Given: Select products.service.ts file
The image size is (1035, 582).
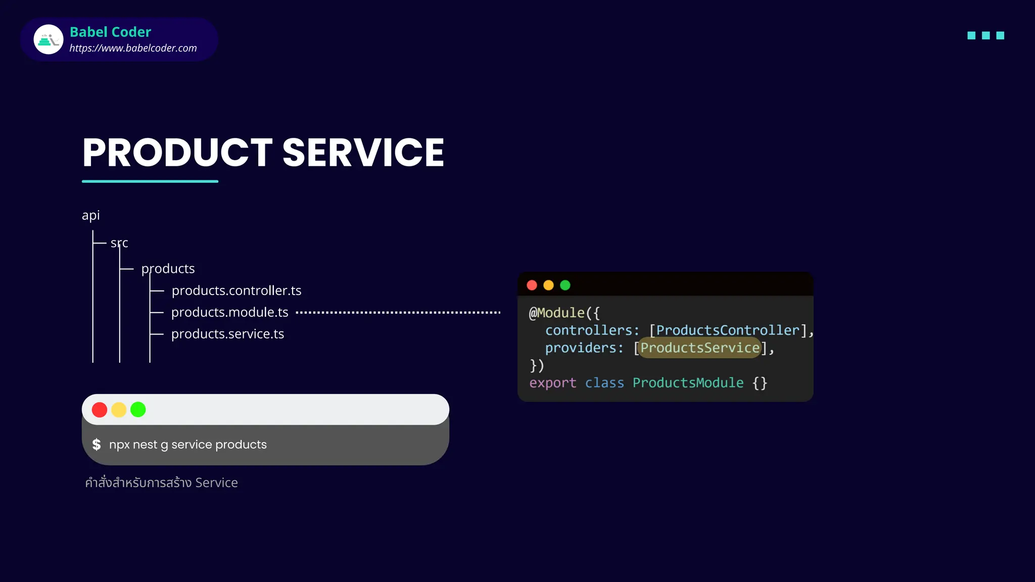Looking at the screenshot, I should pos(228,334).
